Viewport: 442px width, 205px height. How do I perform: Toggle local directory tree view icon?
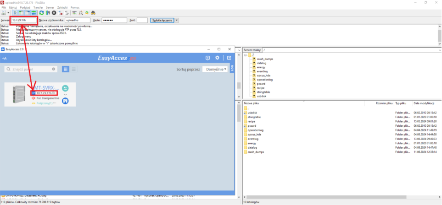pos(22,13)
